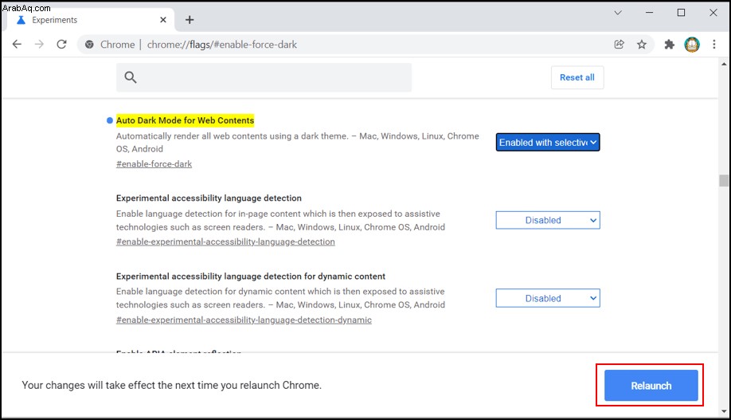The width and height of the screenshot is (731, 420).
Task: Open the Auto Dark Mode dropdown
Action: 548,143
